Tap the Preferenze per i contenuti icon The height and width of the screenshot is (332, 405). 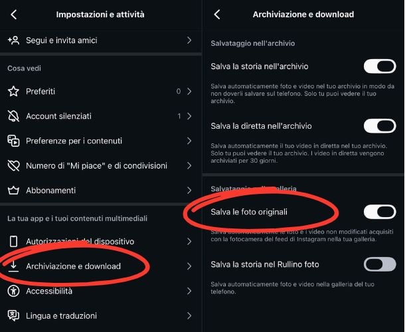13,141
